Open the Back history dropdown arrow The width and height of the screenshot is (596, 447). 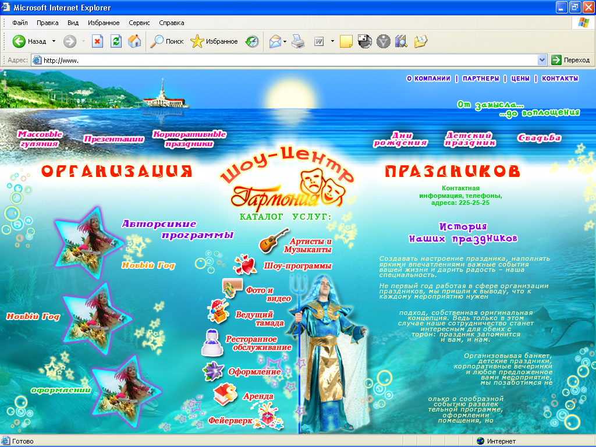54,41
